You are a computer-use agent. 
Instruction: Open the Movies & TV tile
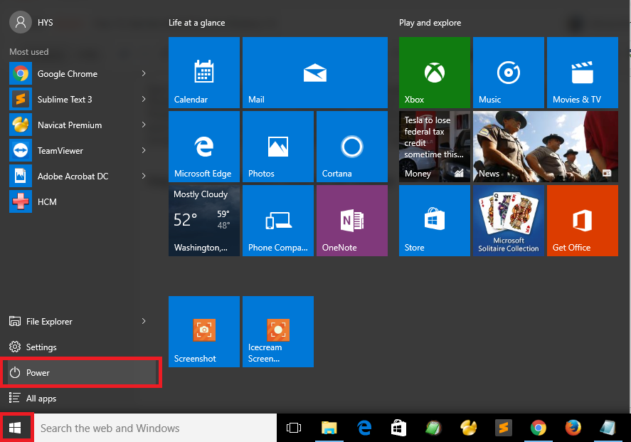[583, 73]
